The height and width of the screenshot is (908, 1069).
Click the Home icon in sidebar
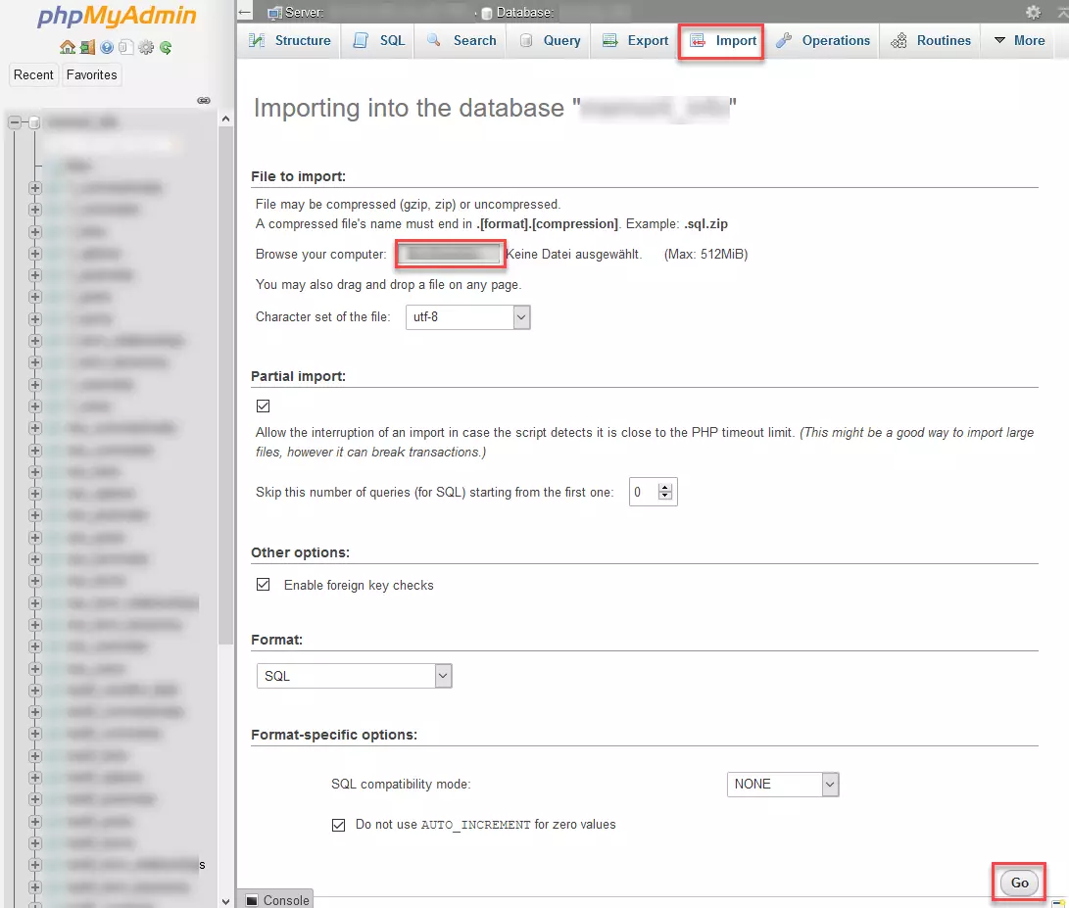pos(68,47)
